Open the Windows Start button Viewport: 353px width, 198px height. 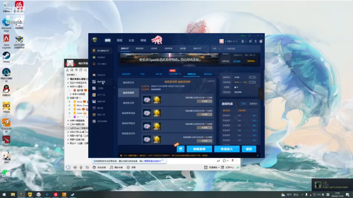point(4,194)
